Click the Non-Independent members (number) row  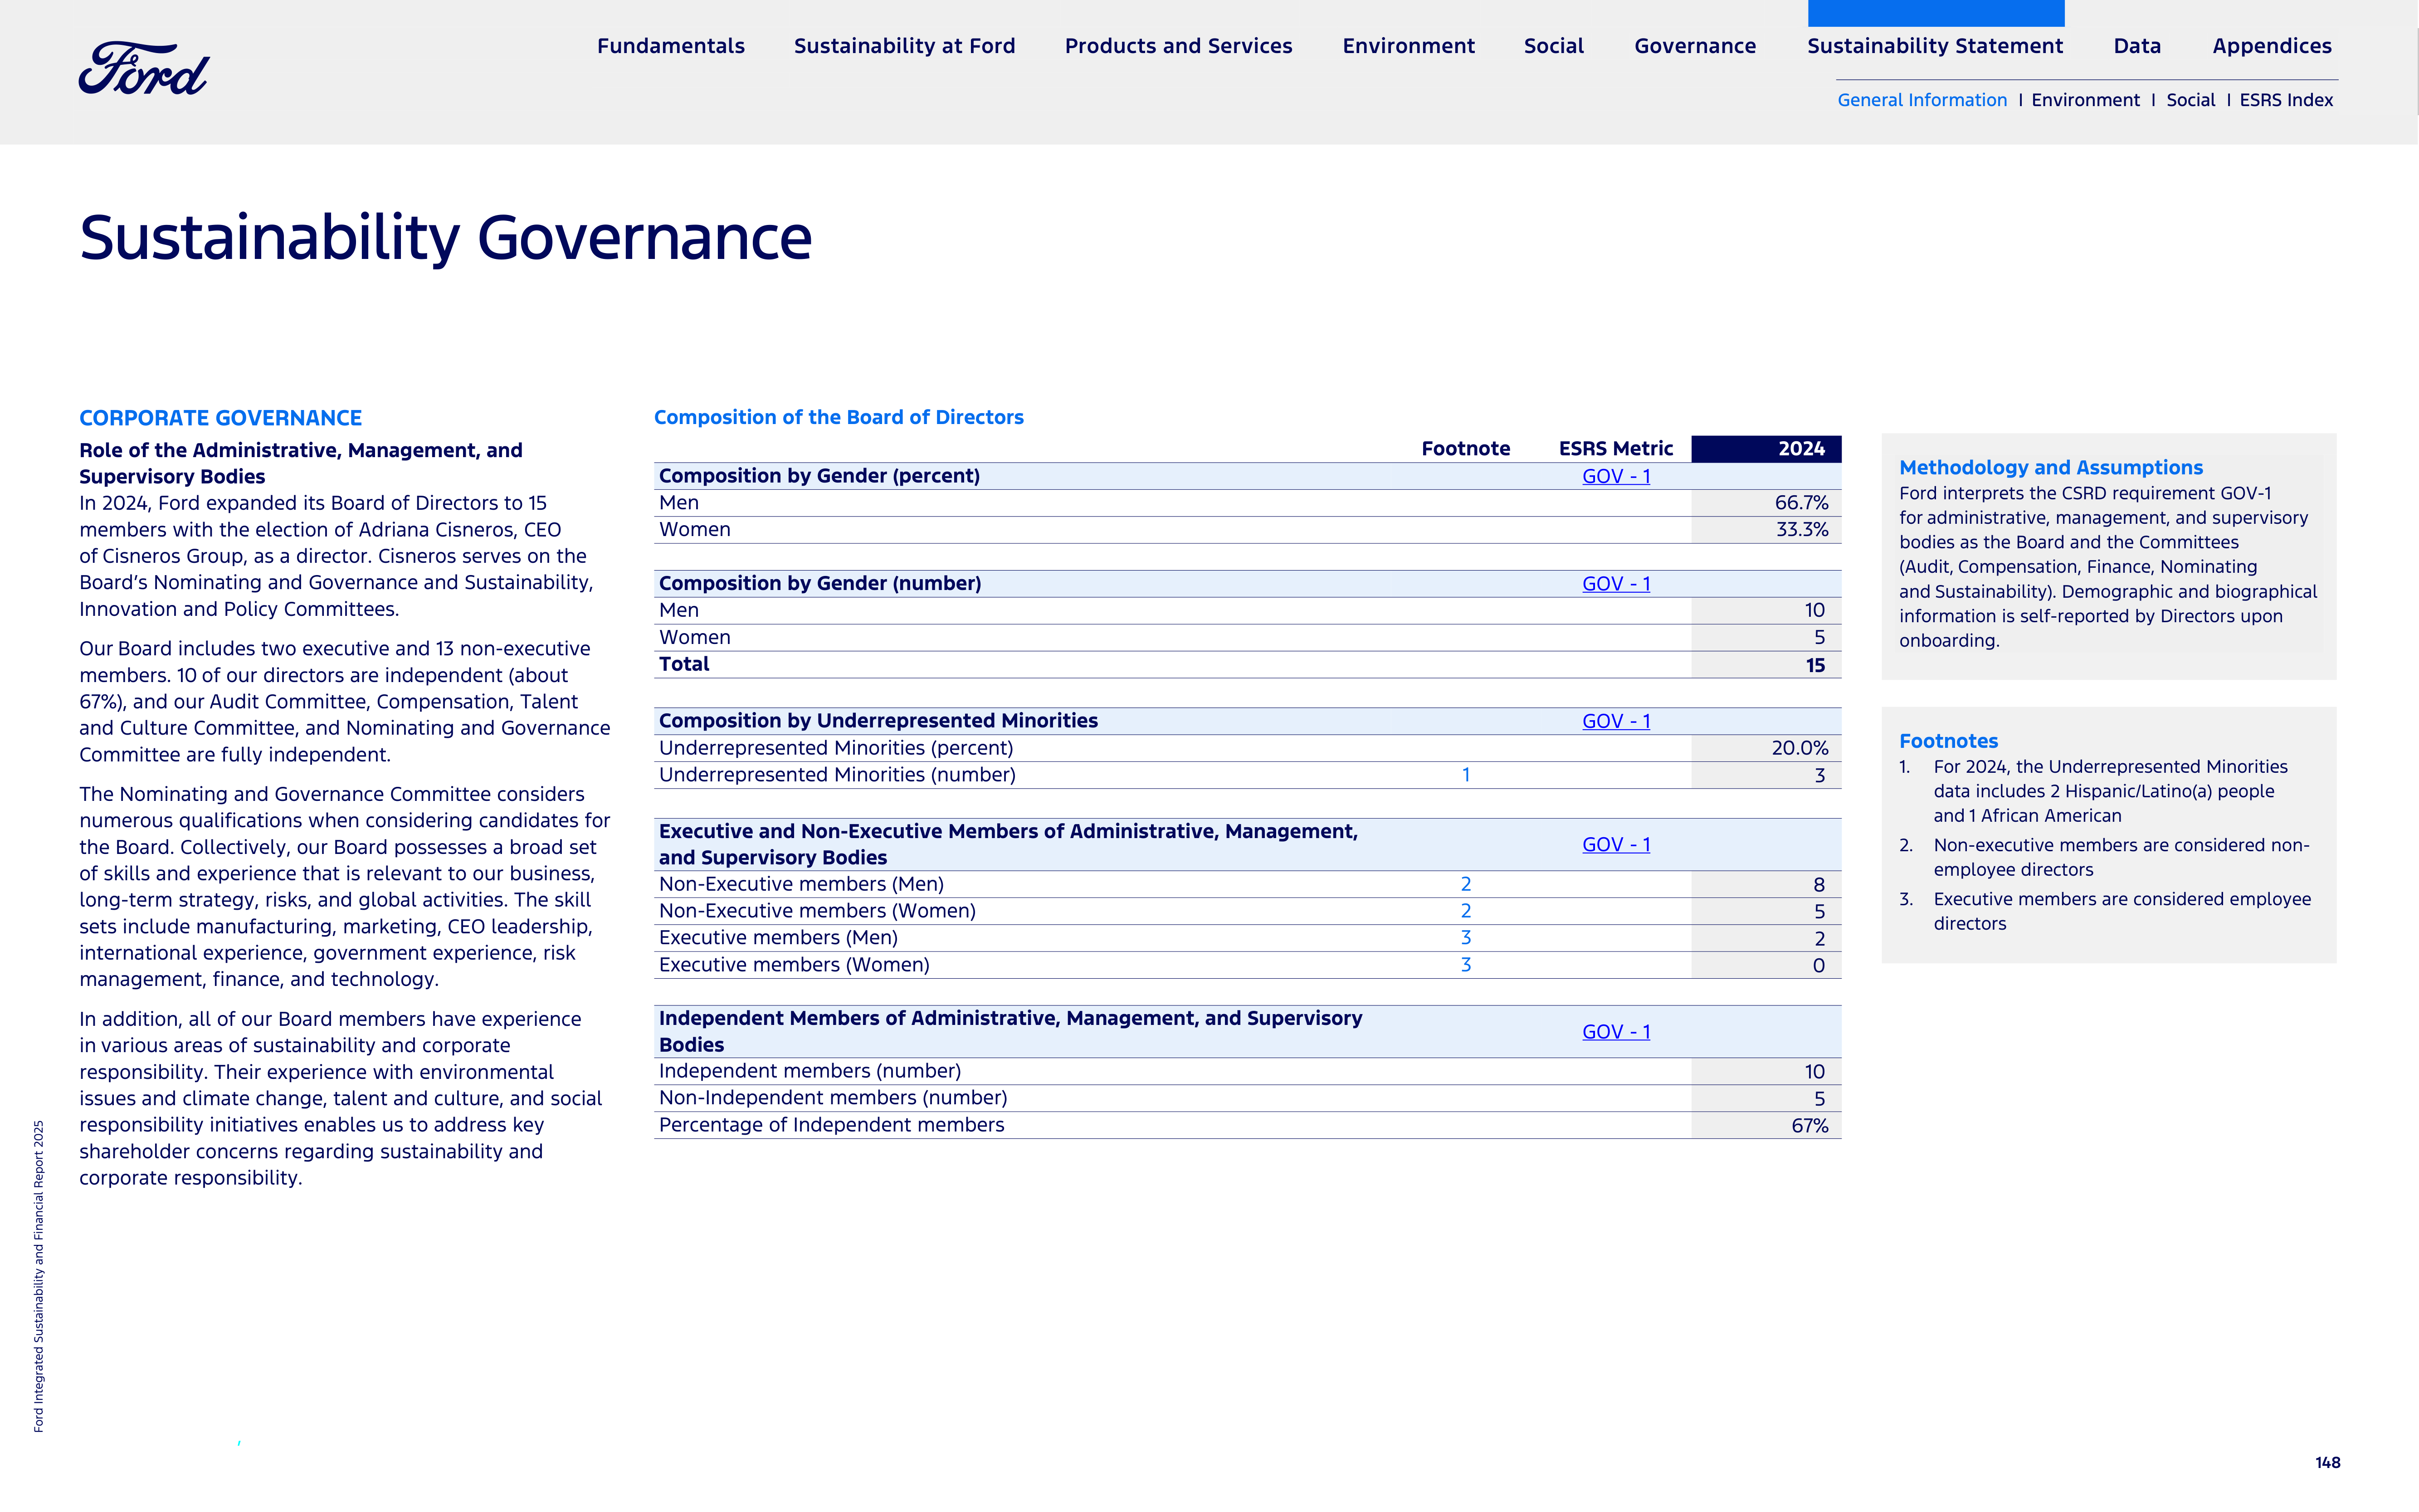coord(1247,1099)
